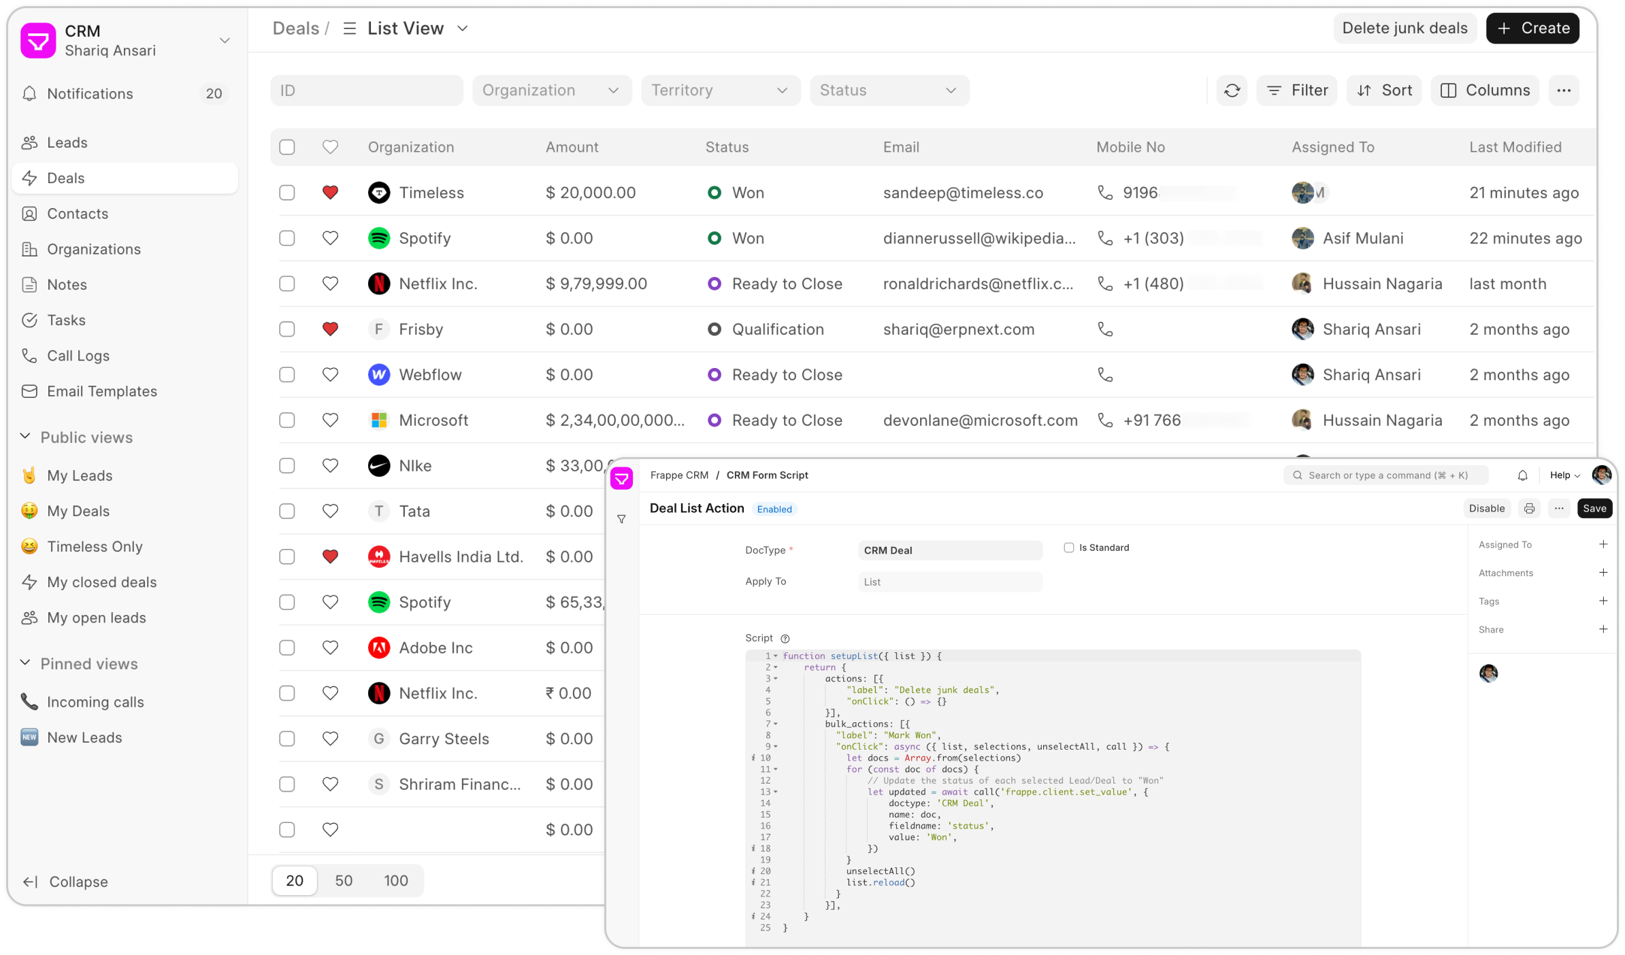Screen dimensions: 1625x955
Task: Check the Is Standard checkbox
Action: click(1069, 547)
